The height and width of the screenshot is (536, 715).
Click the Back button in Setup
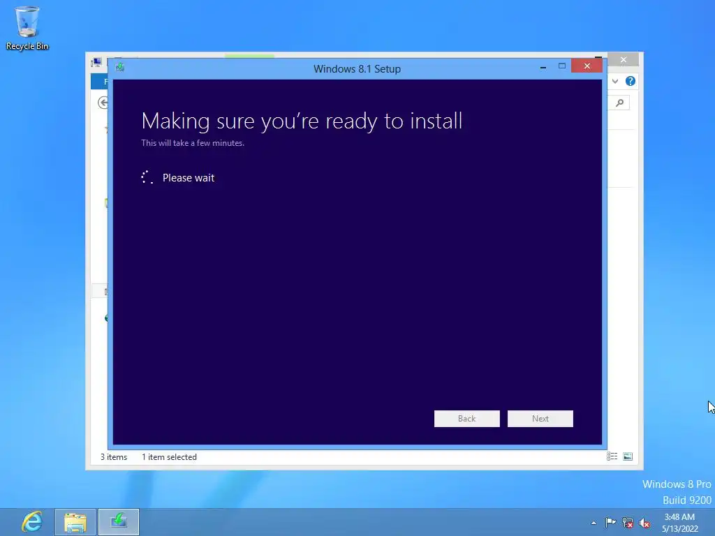tap(466, 419)
